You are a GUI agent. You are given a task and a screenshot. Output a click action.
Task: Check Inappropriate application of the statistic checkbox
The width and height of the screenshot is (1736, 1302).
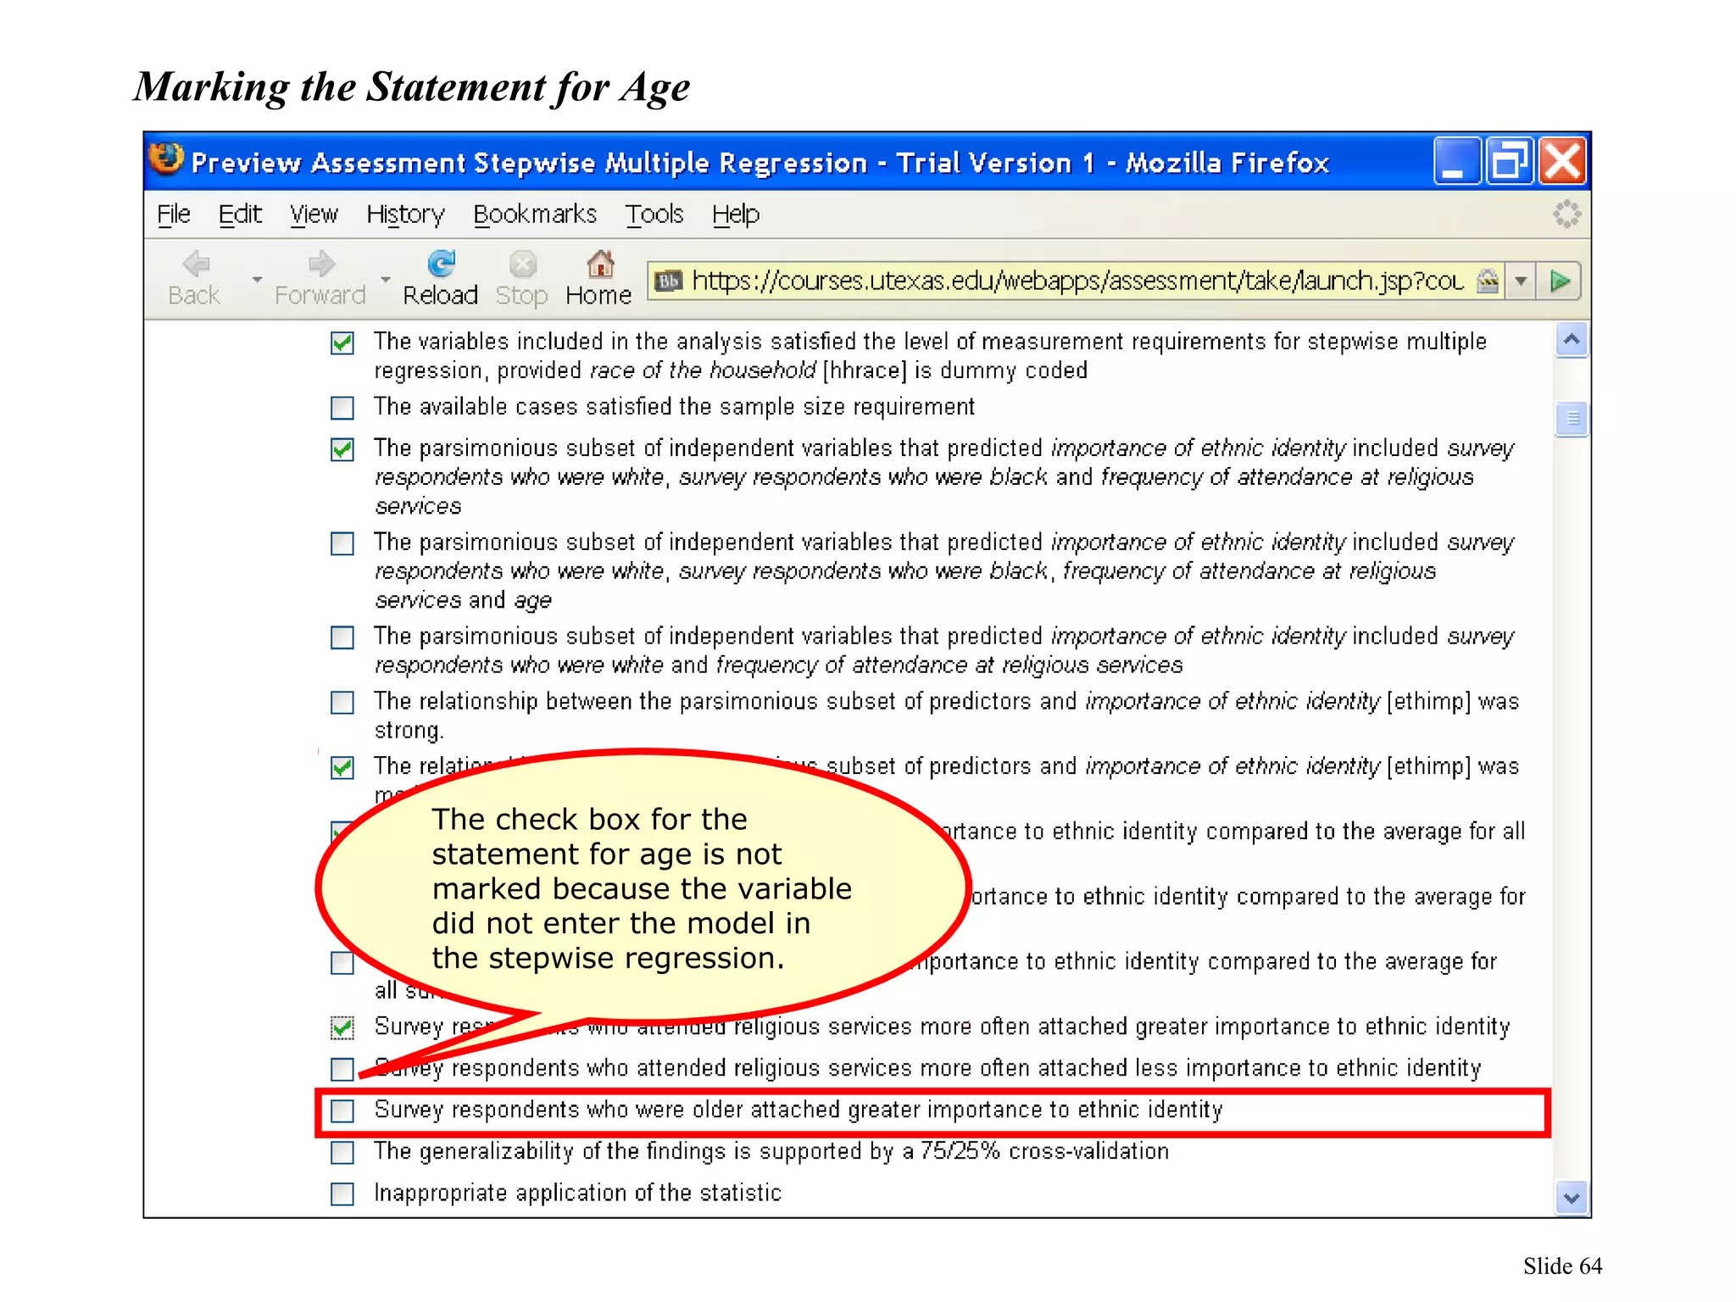(342, 1194)
